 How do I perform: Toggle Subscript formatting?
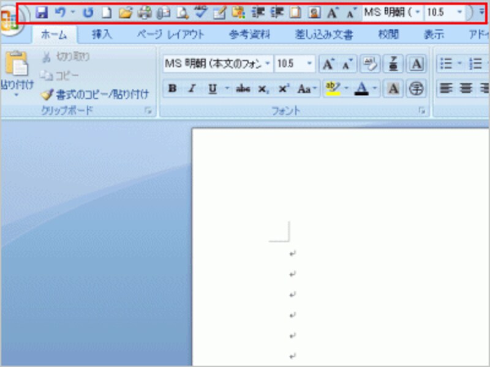coord(263,89)
